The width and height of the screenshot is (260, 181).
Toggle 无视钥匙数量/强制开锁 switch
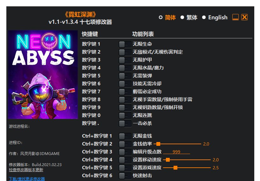[125, 107]
